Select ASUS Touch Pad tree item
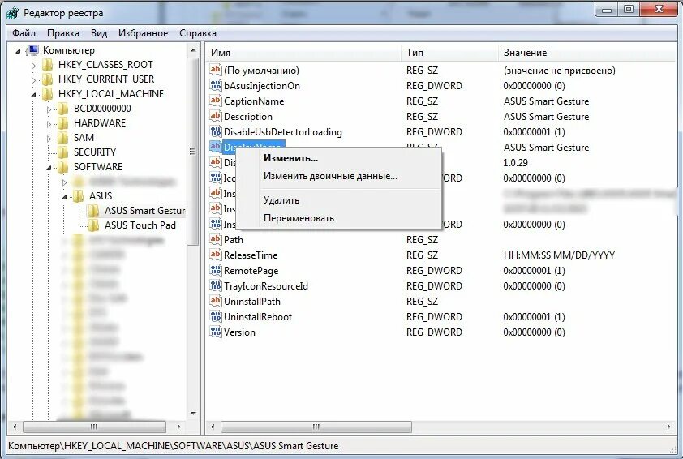Image resolution: width=683 pixels, height=459 pixels. (140, 225)
